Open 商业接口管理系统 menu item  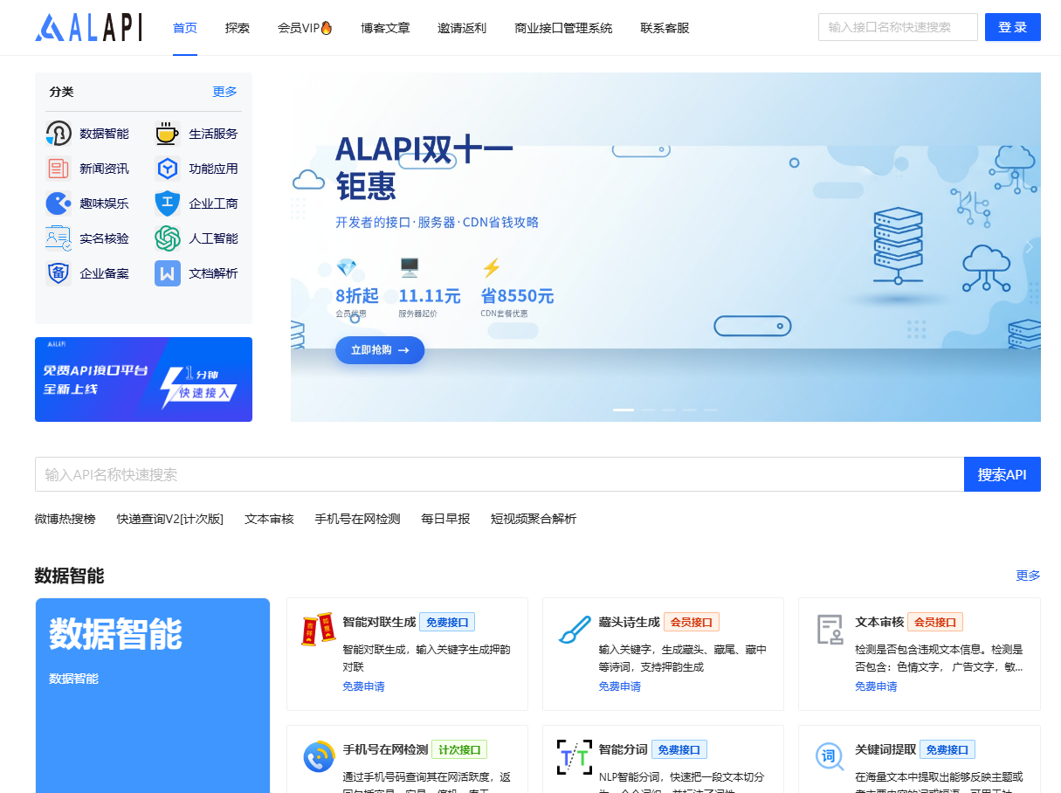(563, 28)
